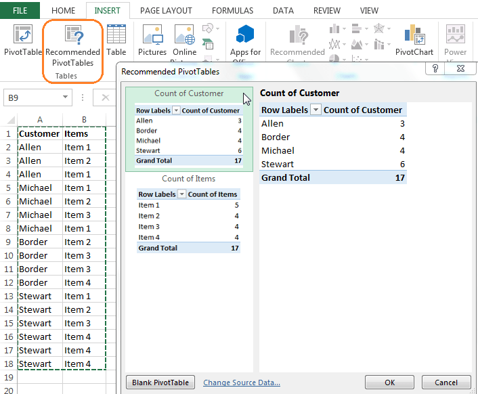
Task: Click cell A1 Customer
Action: click(40, 133)
